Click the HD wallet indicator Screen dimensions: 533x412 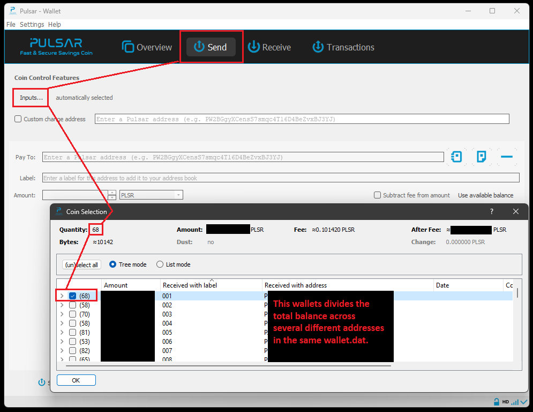click(505, 401)
